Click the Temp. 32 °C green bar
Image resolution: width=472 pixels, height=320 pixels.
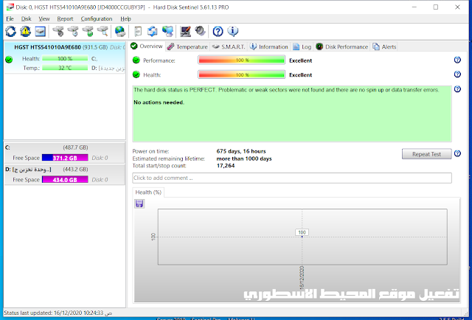65,68
